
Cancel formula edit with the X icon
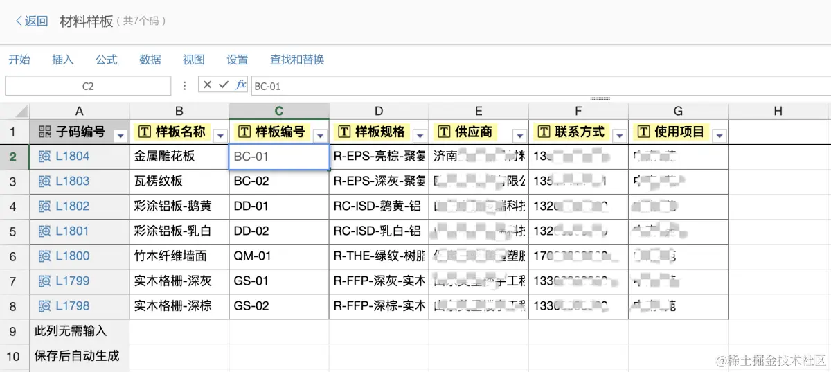[207, 85]
